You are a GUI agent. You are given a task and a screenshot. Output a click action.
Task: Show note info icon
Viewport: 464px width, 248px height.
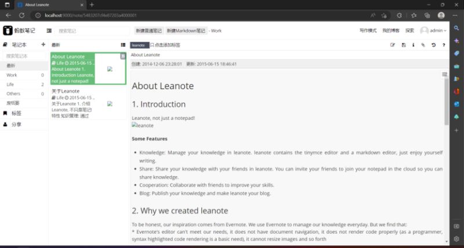(413, 45)
